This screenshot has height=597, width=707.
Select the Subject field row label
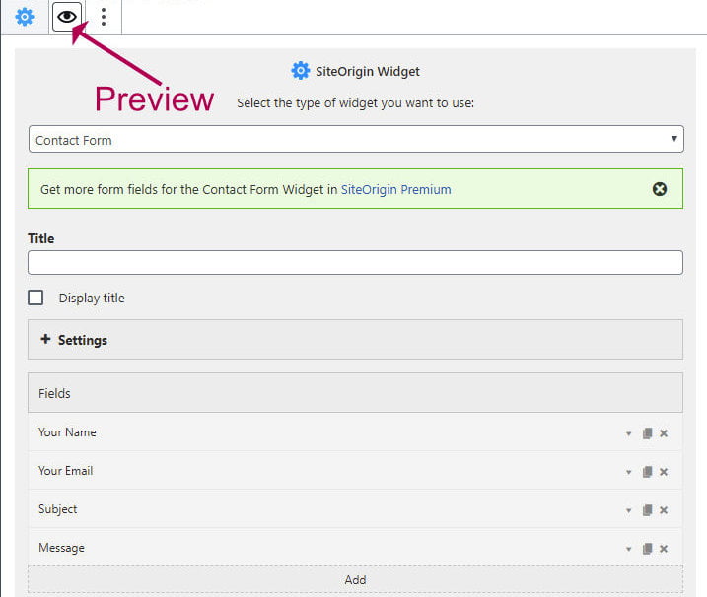coord(58,509)
